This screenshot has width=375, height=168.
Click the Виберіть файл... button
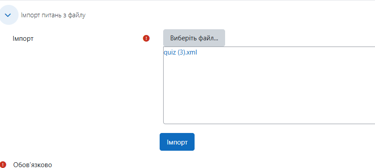[x=194, y=38]
